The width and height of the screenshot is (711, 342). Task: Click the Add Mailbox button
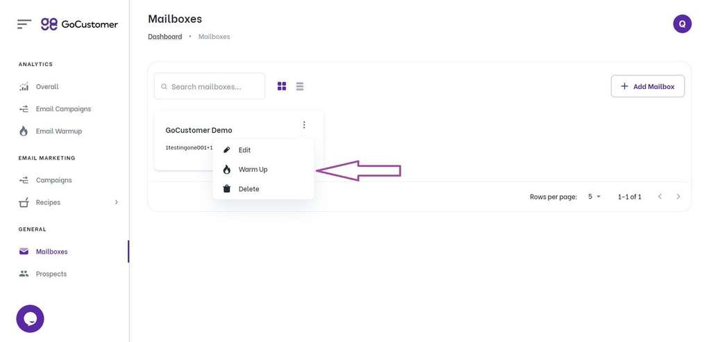click(x=648, y=86)
